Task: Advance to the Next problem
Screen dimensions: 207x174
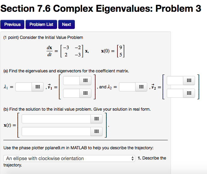Action: [x=66, y=24]
